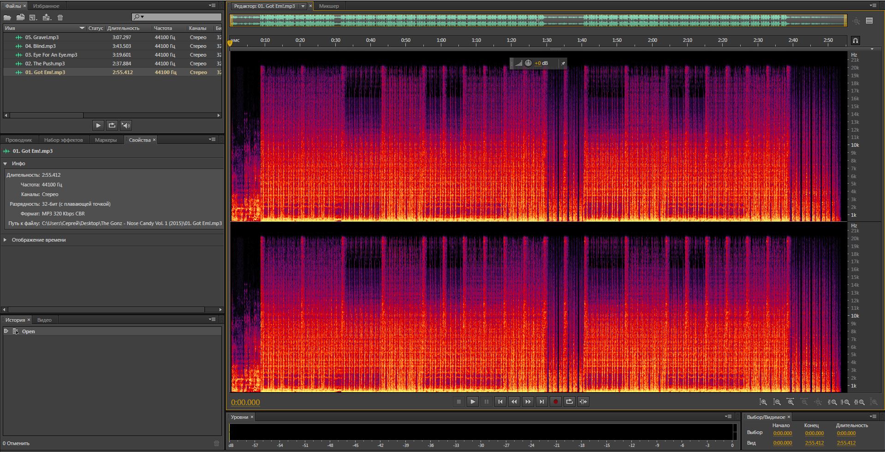Click the Import File icon in Files panel
Image resolution: width=885 pixels, height=452 pixels.
point(20,17)
